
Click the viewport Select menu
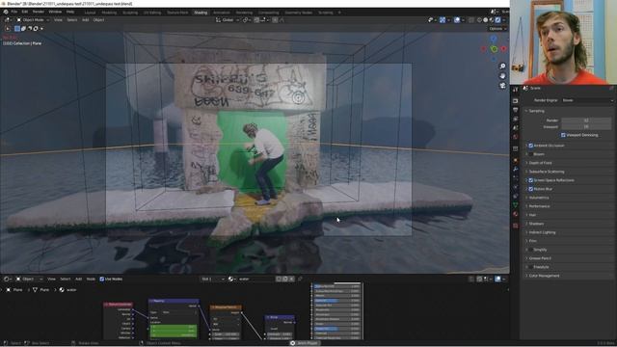tap(72, 19)
